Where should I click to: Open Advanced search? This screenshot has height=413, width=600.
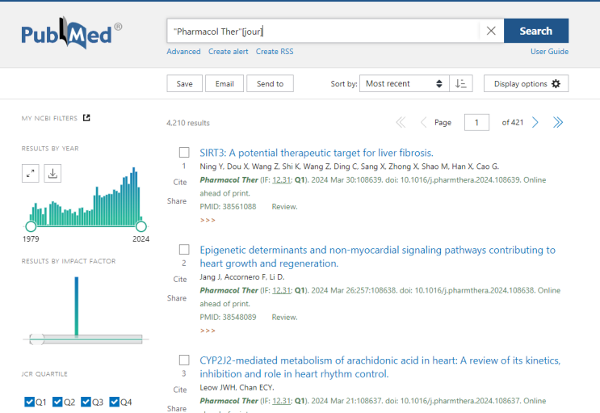tap(183, 52)
